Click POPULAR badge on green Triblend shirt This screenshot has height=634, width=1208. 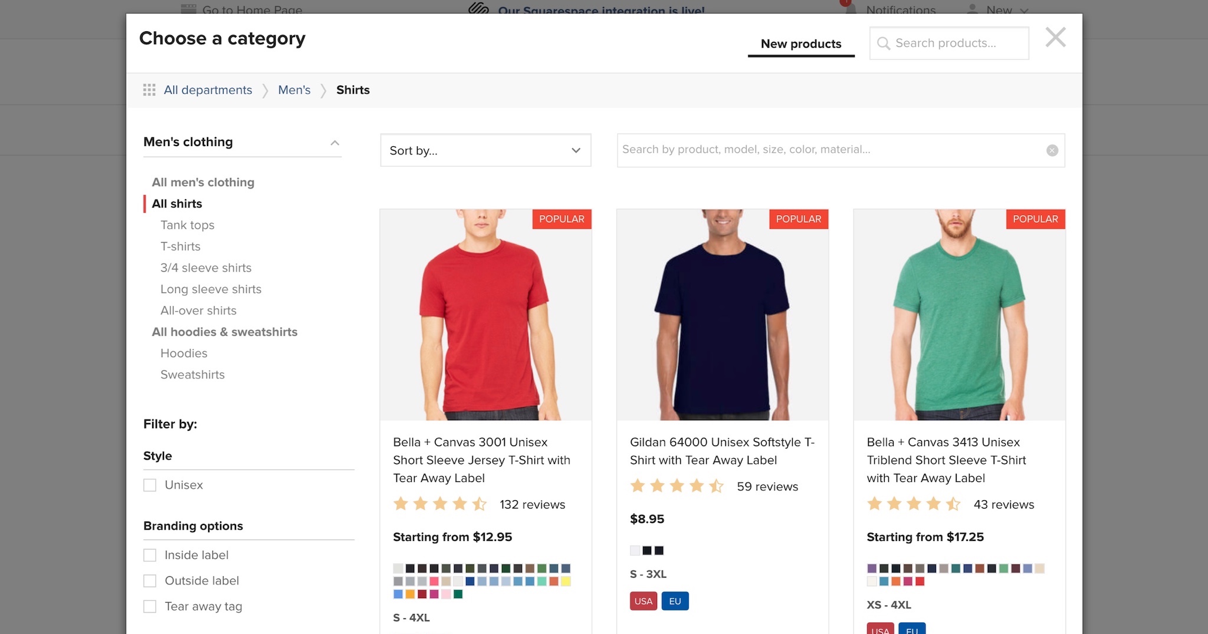1035,219
